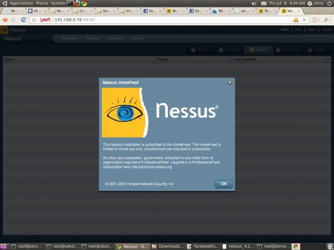Click the Download report icon
This screenshot has width=334, height=250.
[x=287, y=50]
